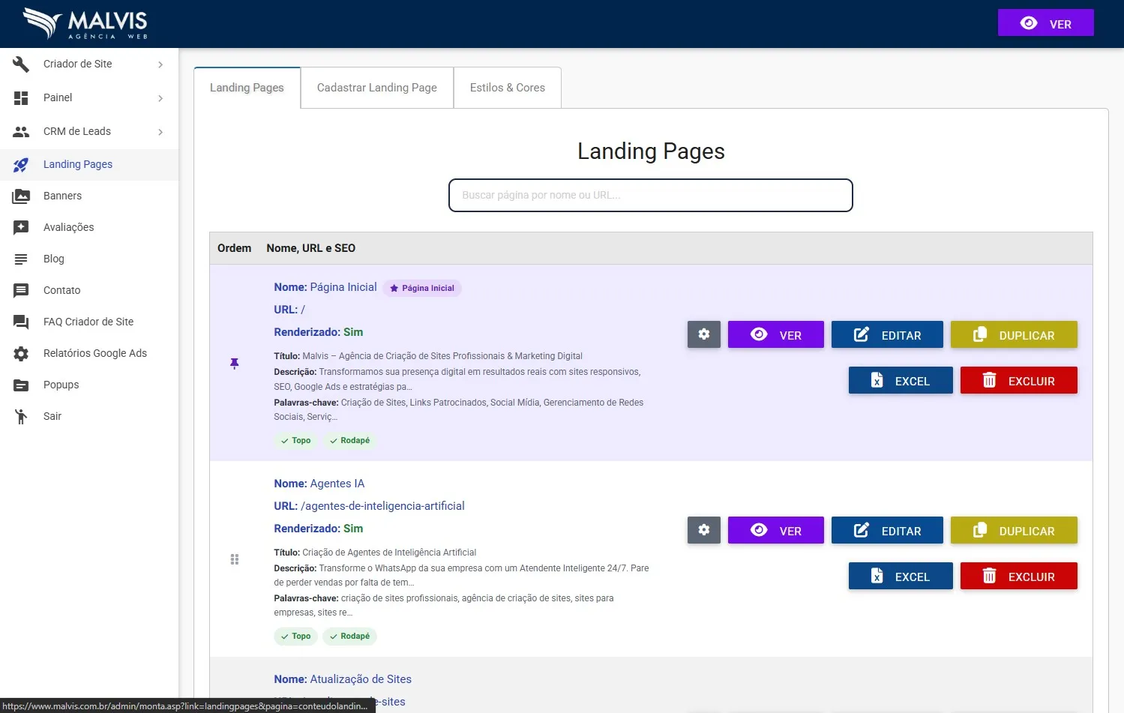Click the people icon beside CRM de Leads
1124x713 pixels.
click(x=21, y=131)
